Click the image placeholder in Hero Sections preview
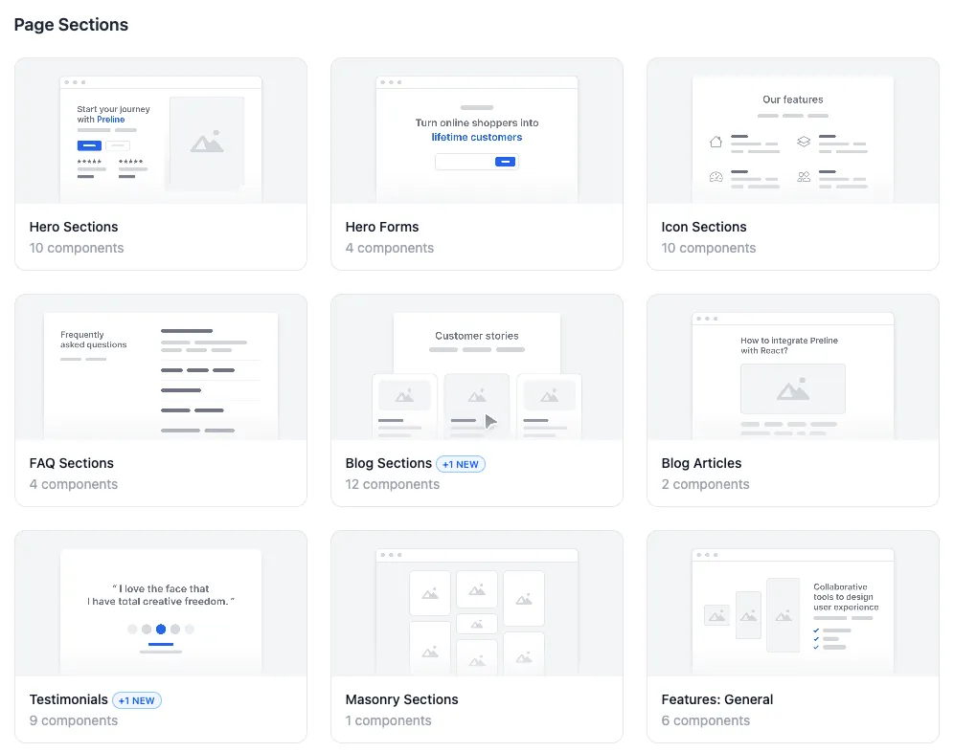The width and height of the screenshot is (954, 752). pyautogui.click(x=207, y=144)
